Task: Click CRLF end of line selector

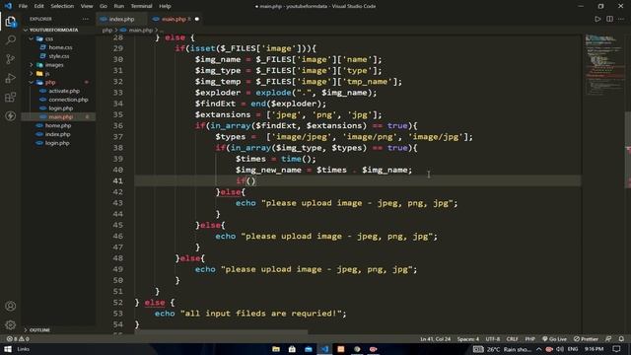Action: 513,339
